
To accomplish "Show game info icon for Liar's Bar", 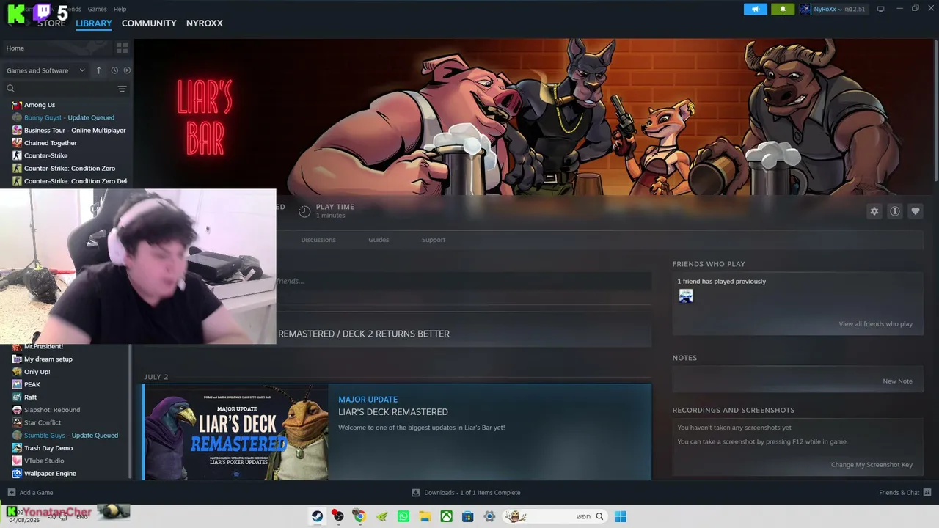I will 894,211.
